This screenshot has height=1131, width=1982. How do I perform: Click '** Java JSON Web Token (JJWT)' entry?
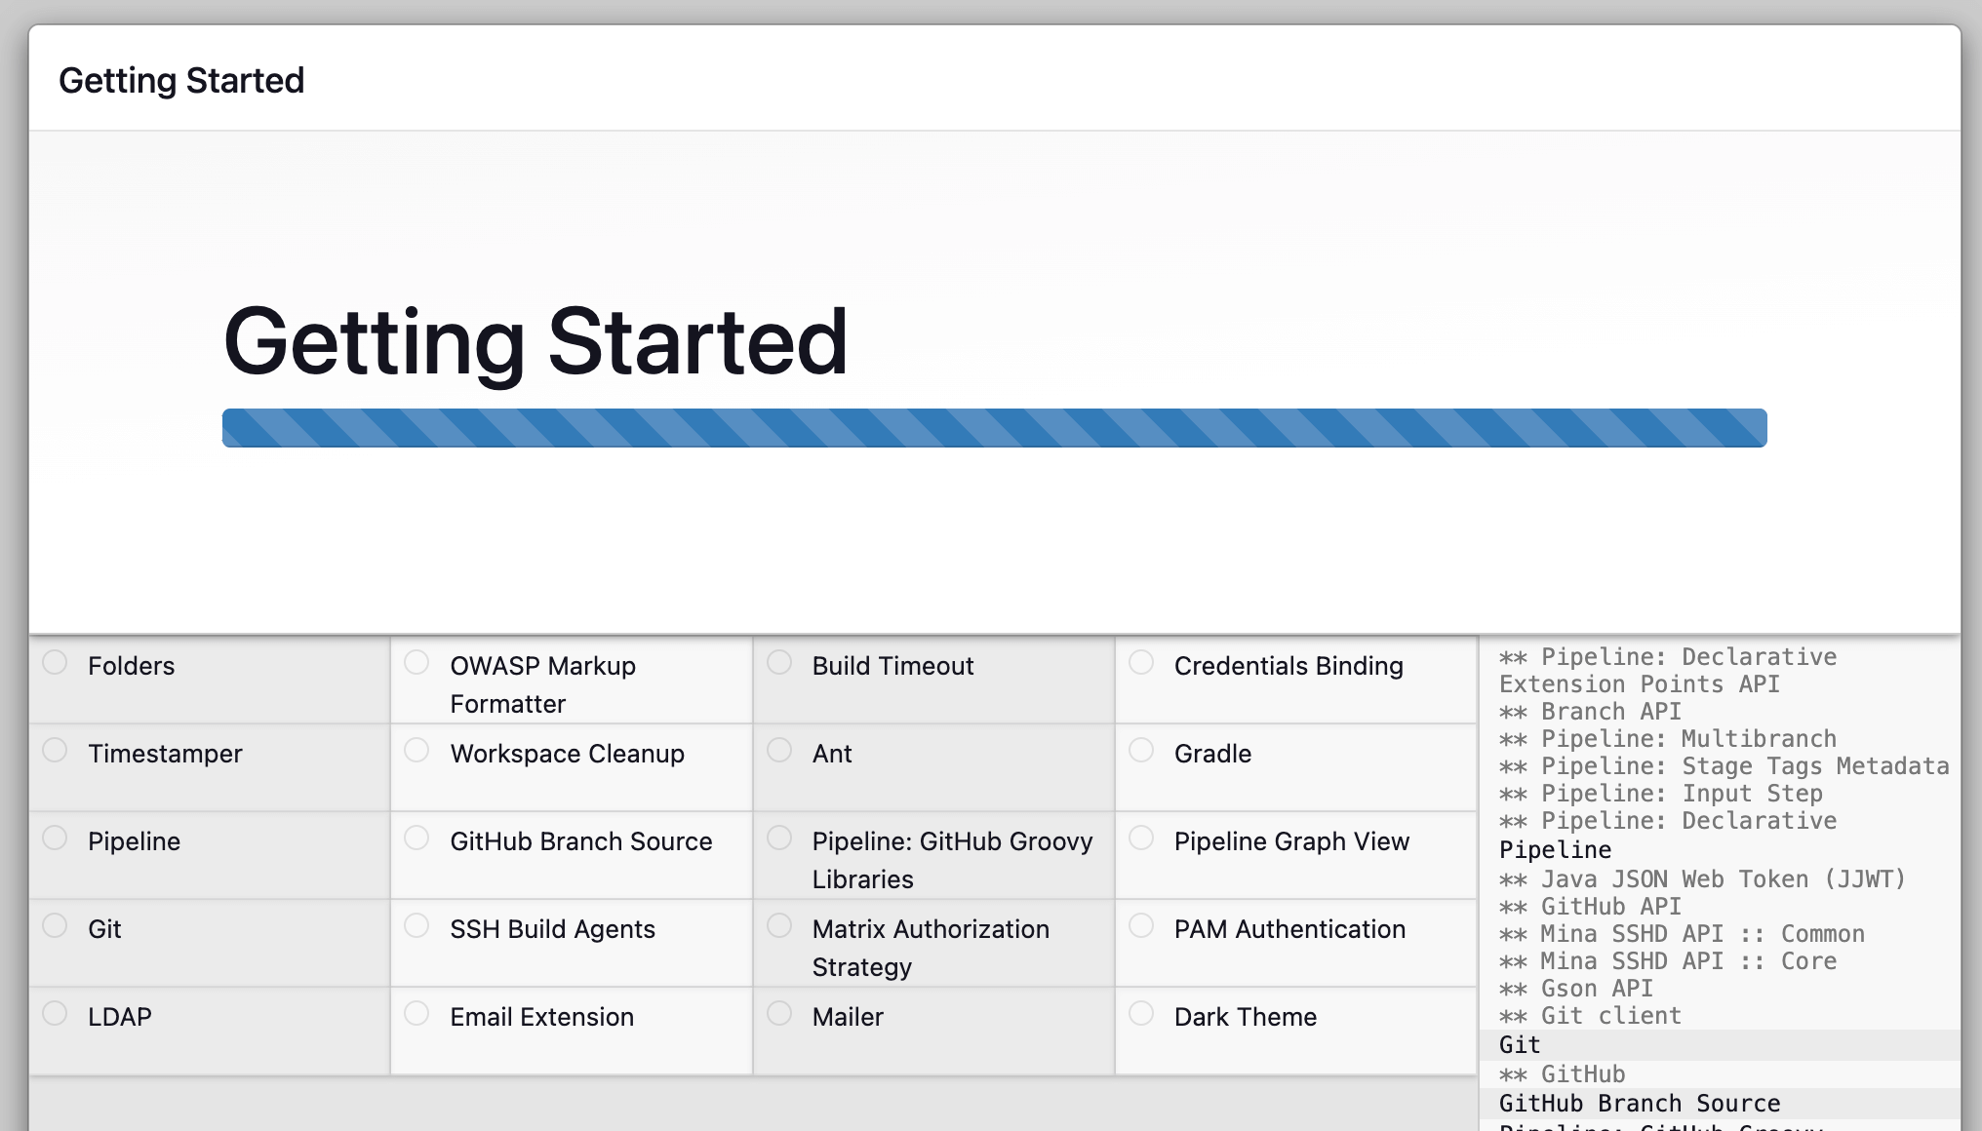point(1702,879)
